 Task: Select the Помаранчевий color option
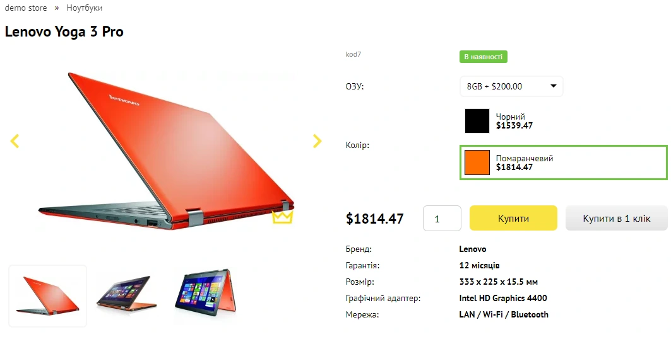click(563, 163)
